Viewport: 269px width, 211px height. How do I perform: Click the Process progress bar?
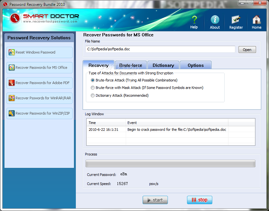(x=170, y=163)
